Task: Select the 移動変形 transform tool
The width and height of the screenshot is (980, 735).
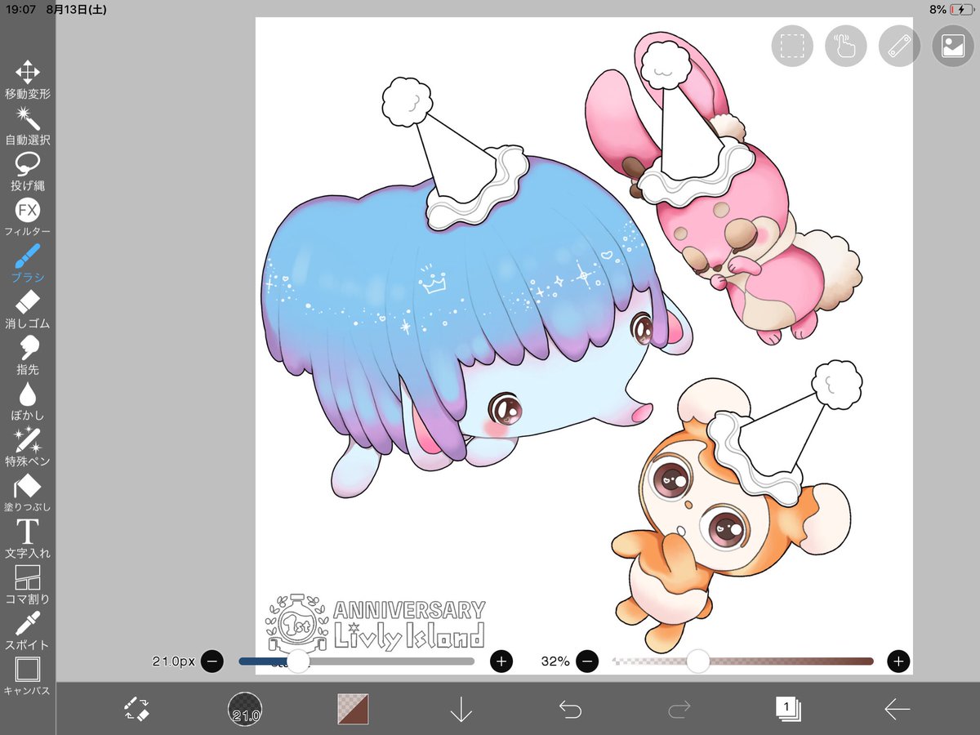Action: (28, 79)
